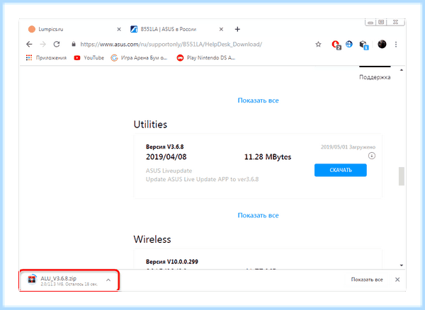The width and height of the screenshot is (425, 310).
Task: Click the ALU_V3.6.8.zip file icon
Action: [32, 280]
